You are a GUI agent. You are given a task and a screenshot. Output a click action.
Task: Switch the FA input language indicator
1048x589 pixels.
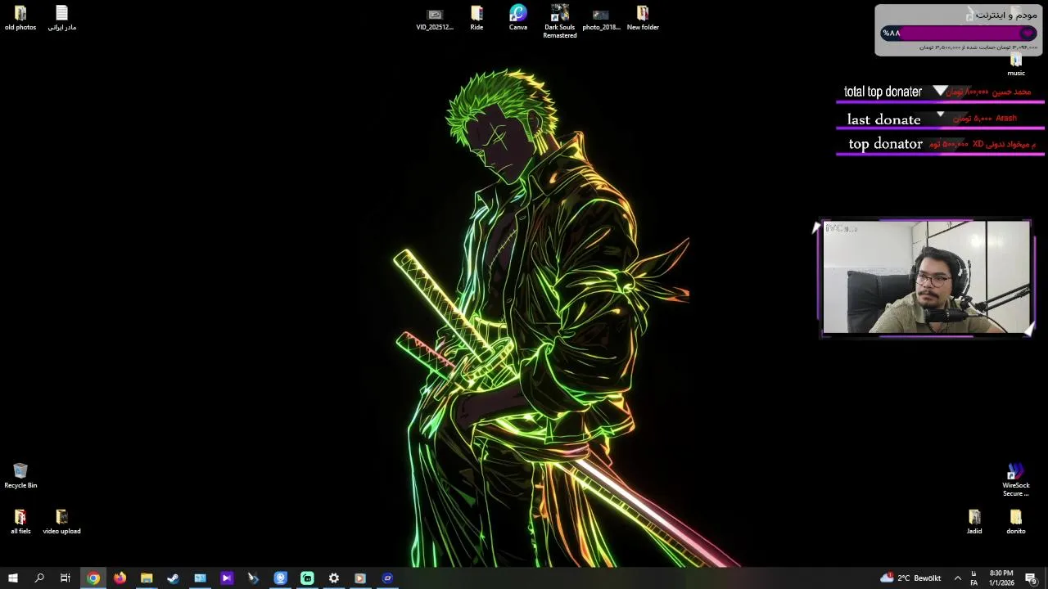coord(973,578)
